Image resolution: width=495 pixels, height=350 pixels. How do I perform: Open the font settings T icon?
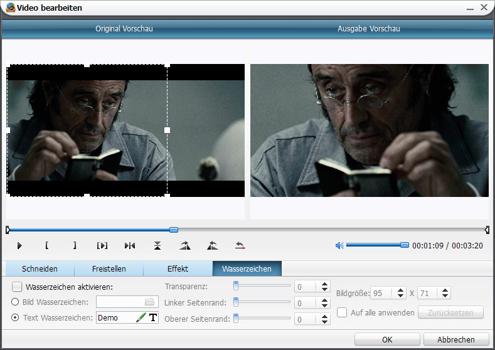pyautogui.click(x=152, y=318)
